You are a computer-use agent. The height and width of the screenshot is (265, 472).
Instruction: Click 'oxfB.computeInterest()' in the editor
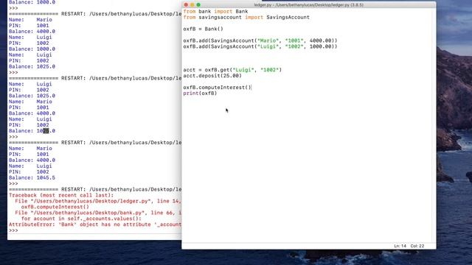(217, 88)
